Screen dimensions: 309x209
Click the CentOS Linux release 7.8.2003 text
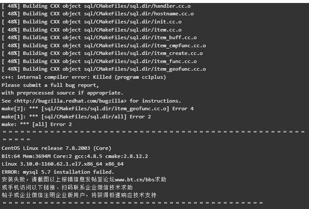pyautogui.click(x=56, y=148)
